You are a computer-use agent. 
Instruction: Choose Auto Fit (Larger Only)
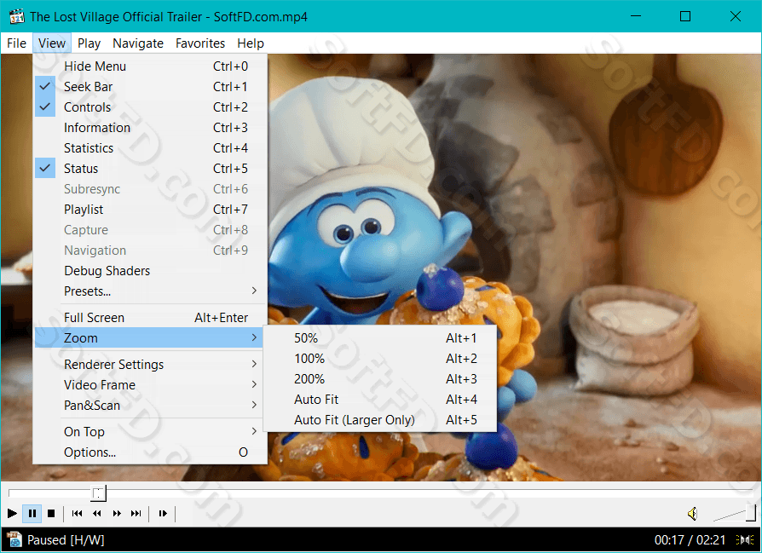(380, 419)
